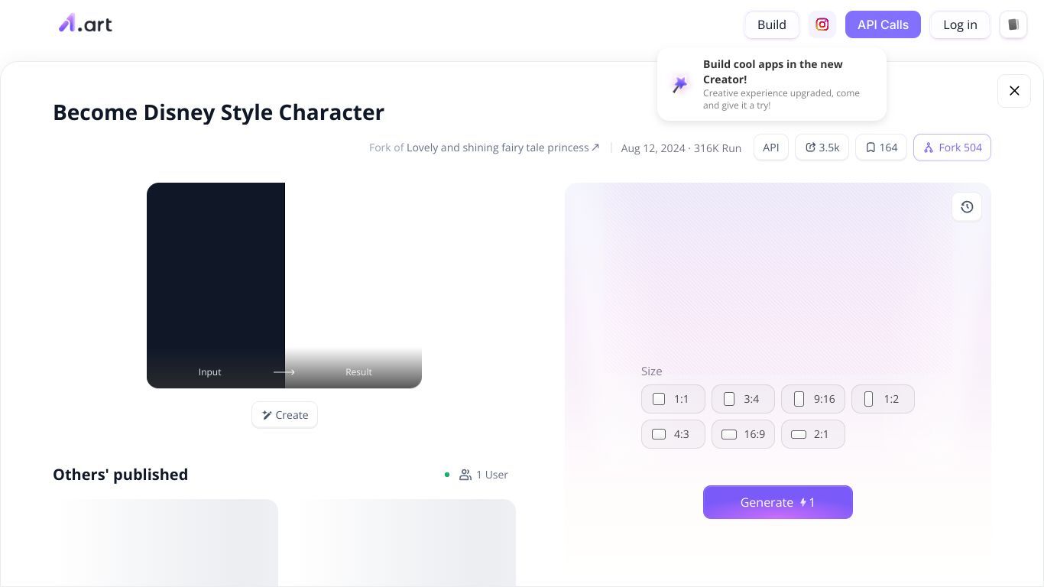
Task: Click the Result preview image
Action: click(x=353, y=285)
